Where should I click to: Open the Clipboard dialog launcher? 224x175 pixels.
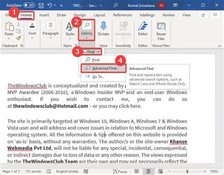(x=22, y=46)
